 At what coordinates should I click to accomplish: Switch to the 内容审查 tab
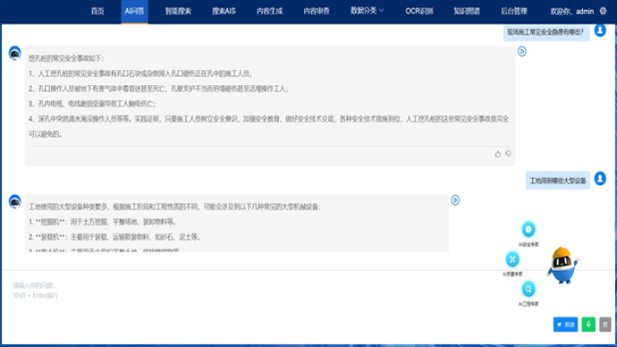317,12
